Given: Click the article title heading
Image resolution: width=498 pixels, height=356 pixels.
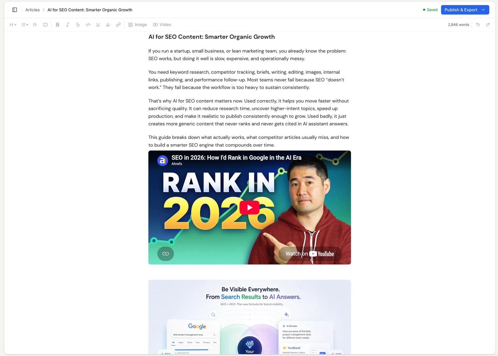Looking at the screenshot, I should click(x=212, y=37).
